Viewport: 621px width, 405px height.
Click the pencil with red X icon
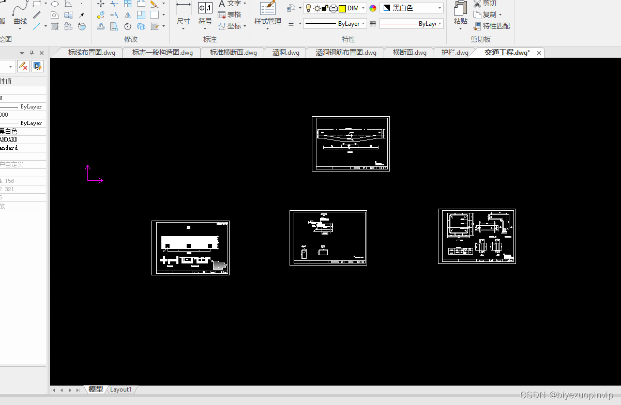pyautogui.click(x=23, y=66)
